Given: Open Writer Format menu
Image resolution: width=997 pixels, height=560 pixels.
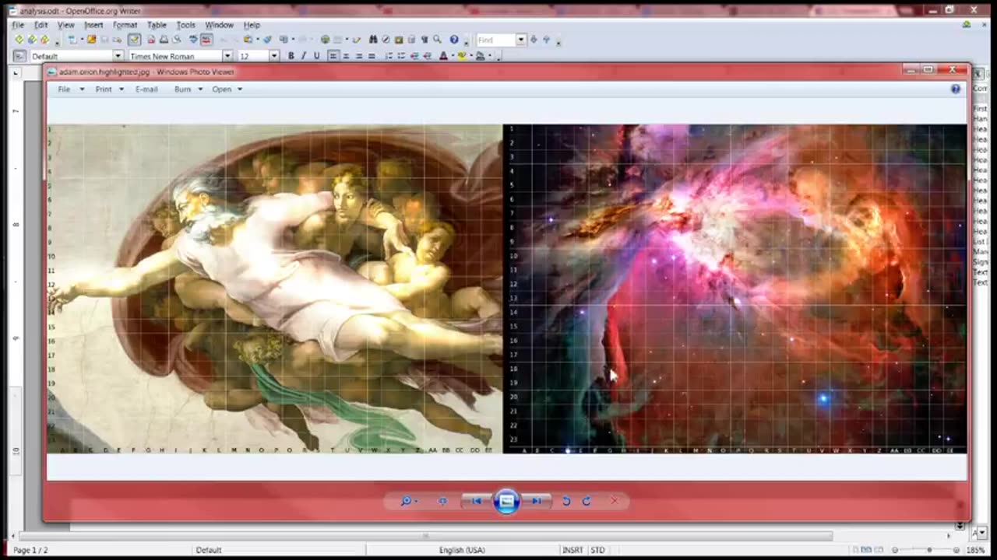Looking at the screenshot, I should click(125, 25).
